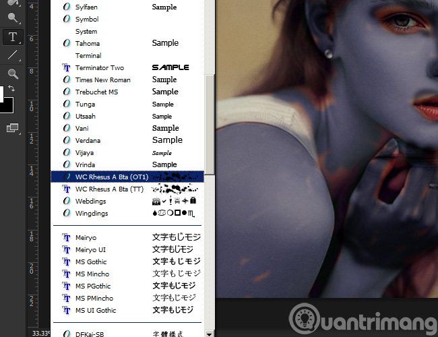Click the font list scrollbar thumb
This screenshot has width=438, height=337.
(x=210, y=125)
